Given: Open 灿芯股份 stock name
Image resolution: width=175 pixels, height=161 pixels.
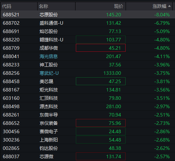Looking at the screenshot, I should click(49, 31).
